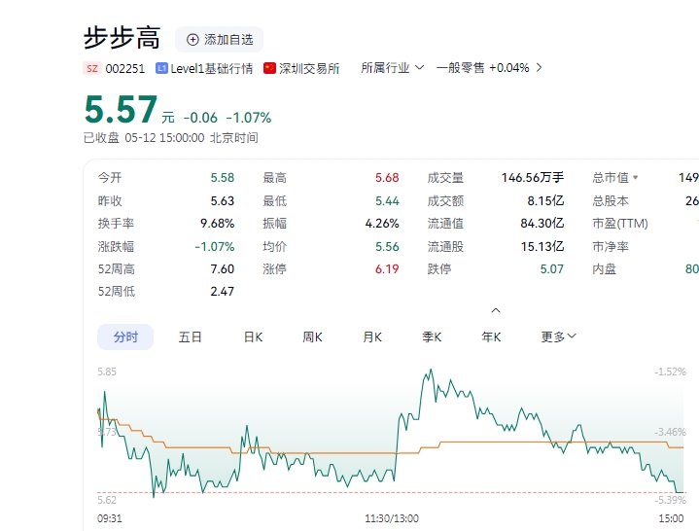The width and height of the screenshot is (699, 531).
Task: Click the intraday price chart peak
Action: pyautogui.click(x=431, y=371)
